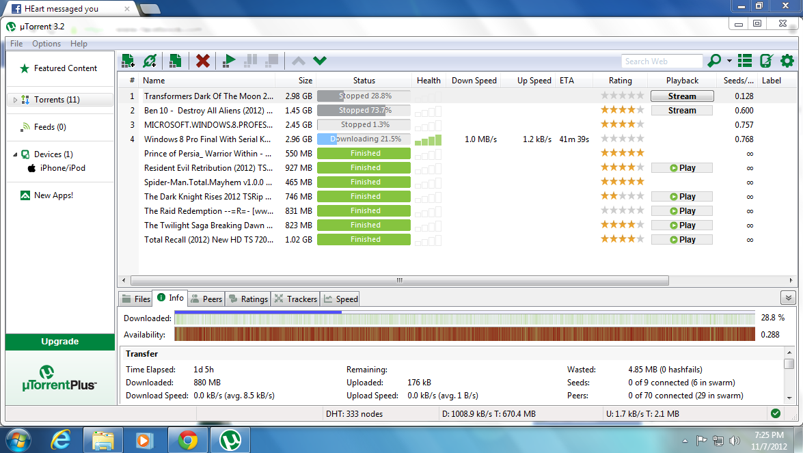Switch to the Trackers tab
Screen dimensions: 803x453
(x=295, y=299)
